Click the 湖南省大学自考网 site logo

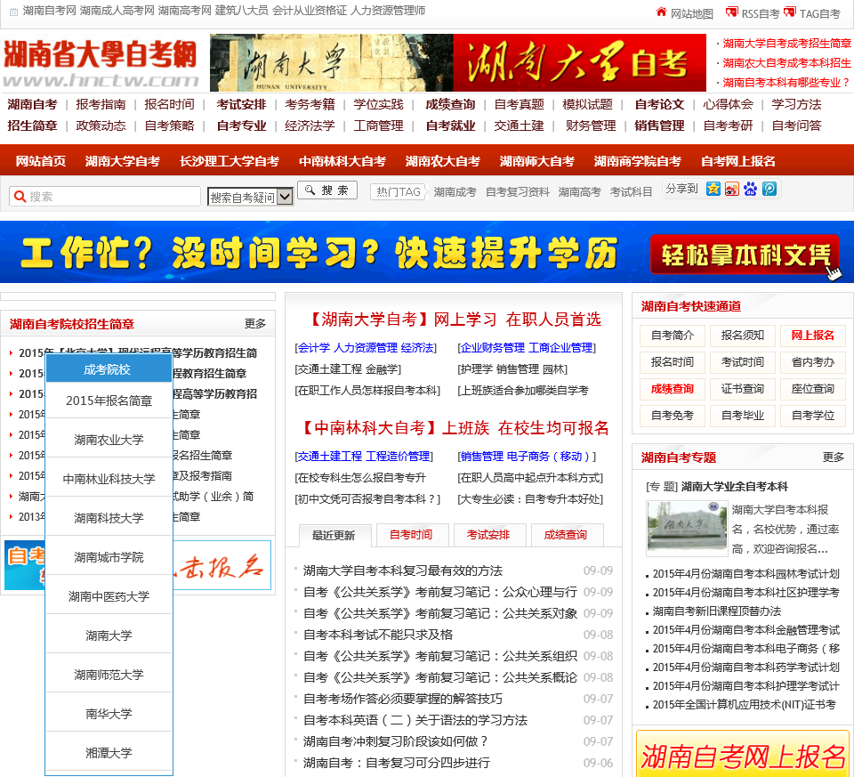pyautogui.click(x=101, y=63)
